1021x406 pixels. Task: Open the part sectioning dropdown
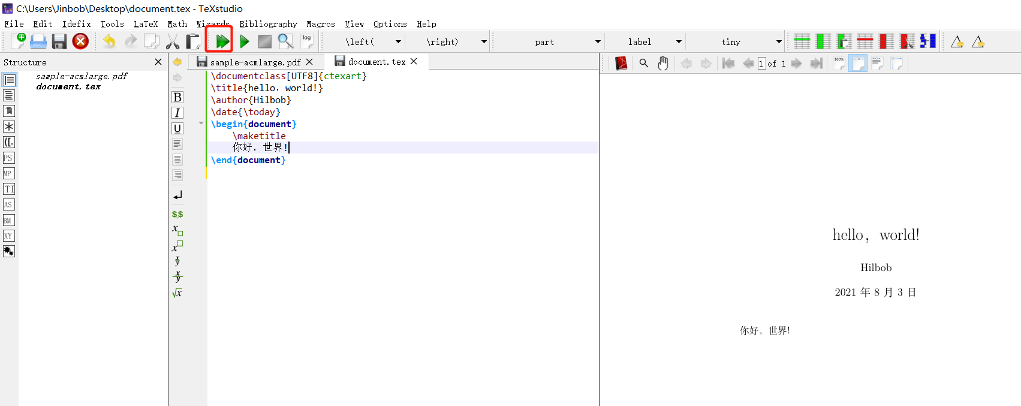(x=598, y=42)
